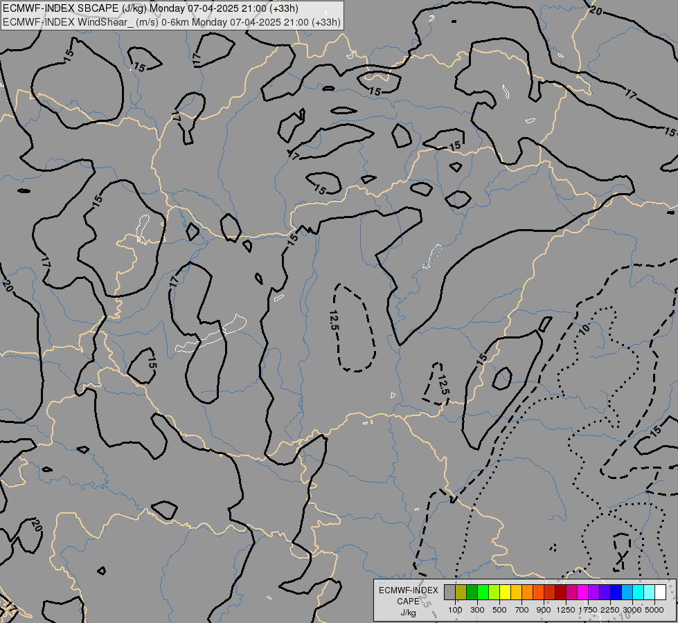This screenshot has height=623, width=678.
Task: Click the orange swatch above the 700 label
Action: (x=527, y=592)
